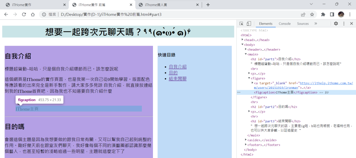
Task: Collapse the main node
Action: tap(246, 54)
